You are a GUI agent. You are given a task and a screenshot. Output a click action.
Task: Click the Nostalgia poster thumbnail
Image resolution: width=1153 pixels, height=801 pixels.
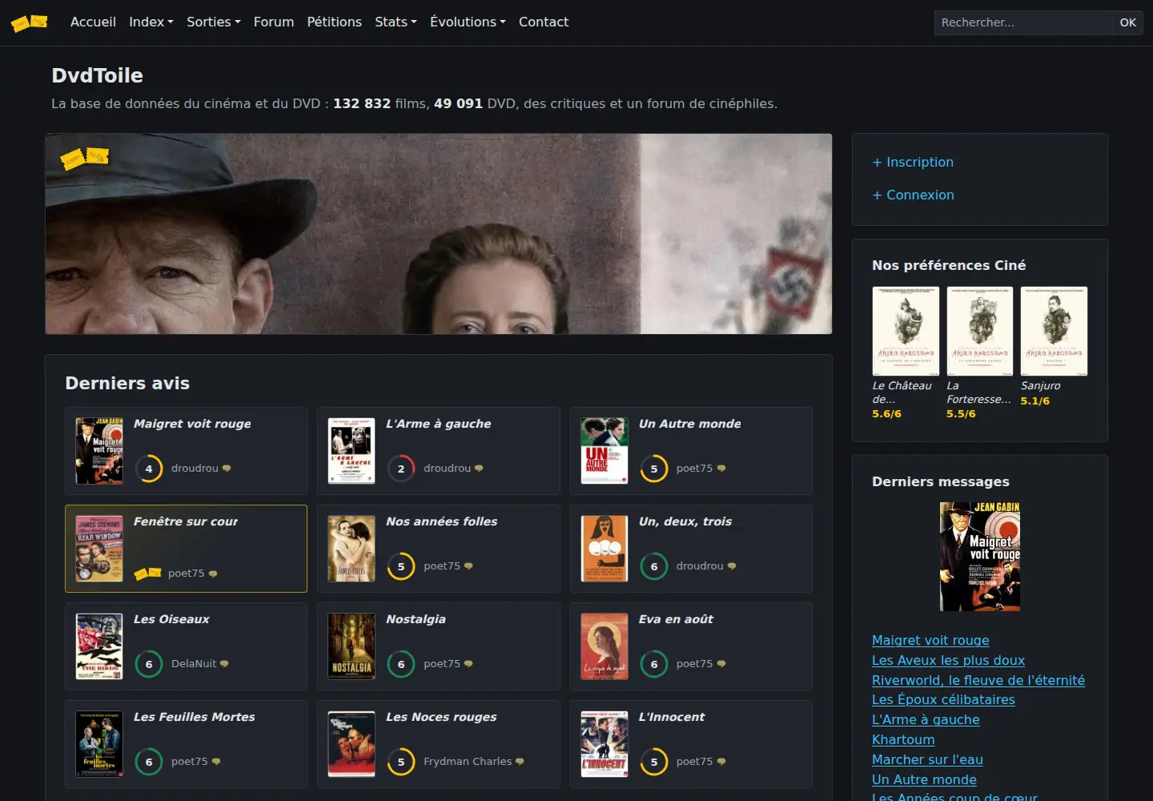pyautogui.click(x=352, y=646)
